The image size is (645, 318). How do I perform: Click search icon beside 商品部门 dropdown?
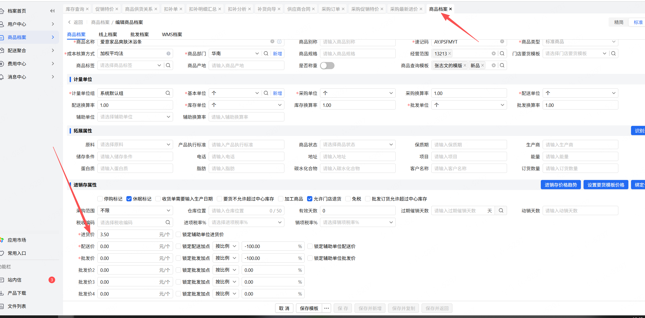[x=266, y=54]
